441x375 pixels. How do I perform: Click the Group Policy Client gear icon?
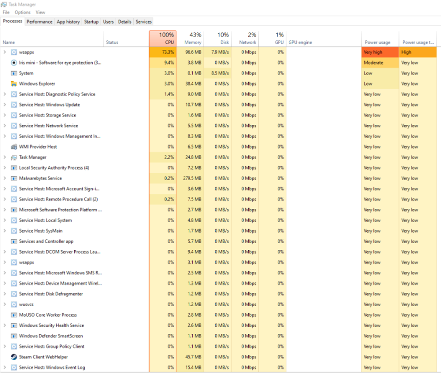[x=14, y=346]
